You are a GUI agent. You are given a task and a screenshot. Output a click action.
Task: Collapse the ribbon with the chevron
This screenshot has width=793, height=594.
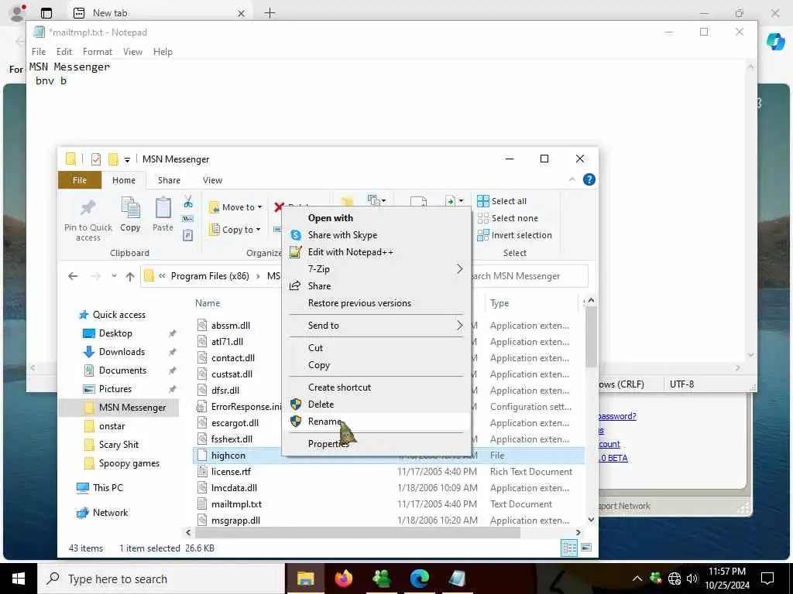pyautogui.click(x=572, y=179)
